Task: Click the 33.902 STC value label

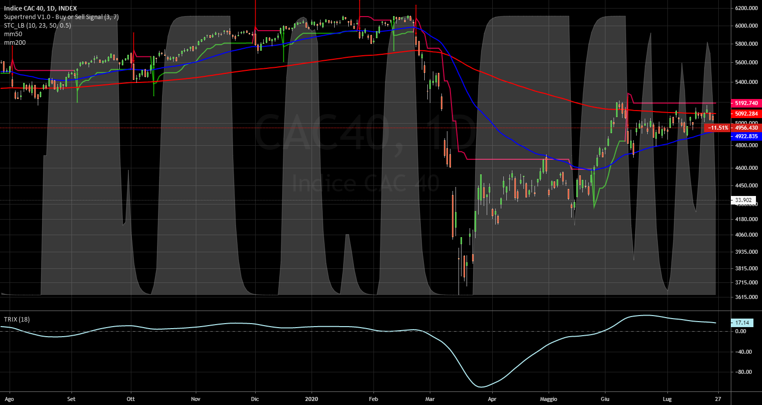Action: click(x=743, y=200)
